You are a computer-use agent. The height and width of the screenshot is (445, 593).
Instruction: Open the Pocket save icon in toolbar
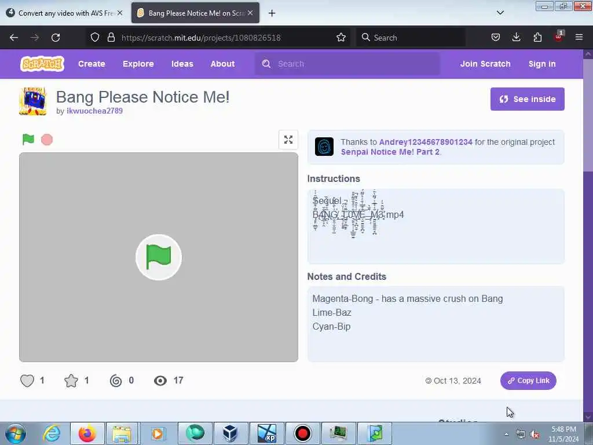pos(496,37)
